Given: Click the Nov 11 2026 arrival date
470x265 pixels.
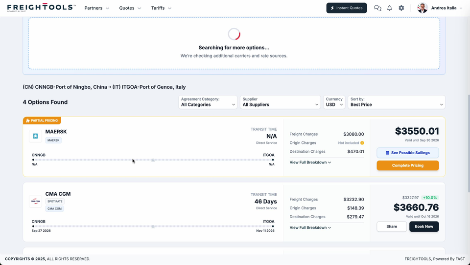Looking at the screenshot, I should (x=265, y=231).
